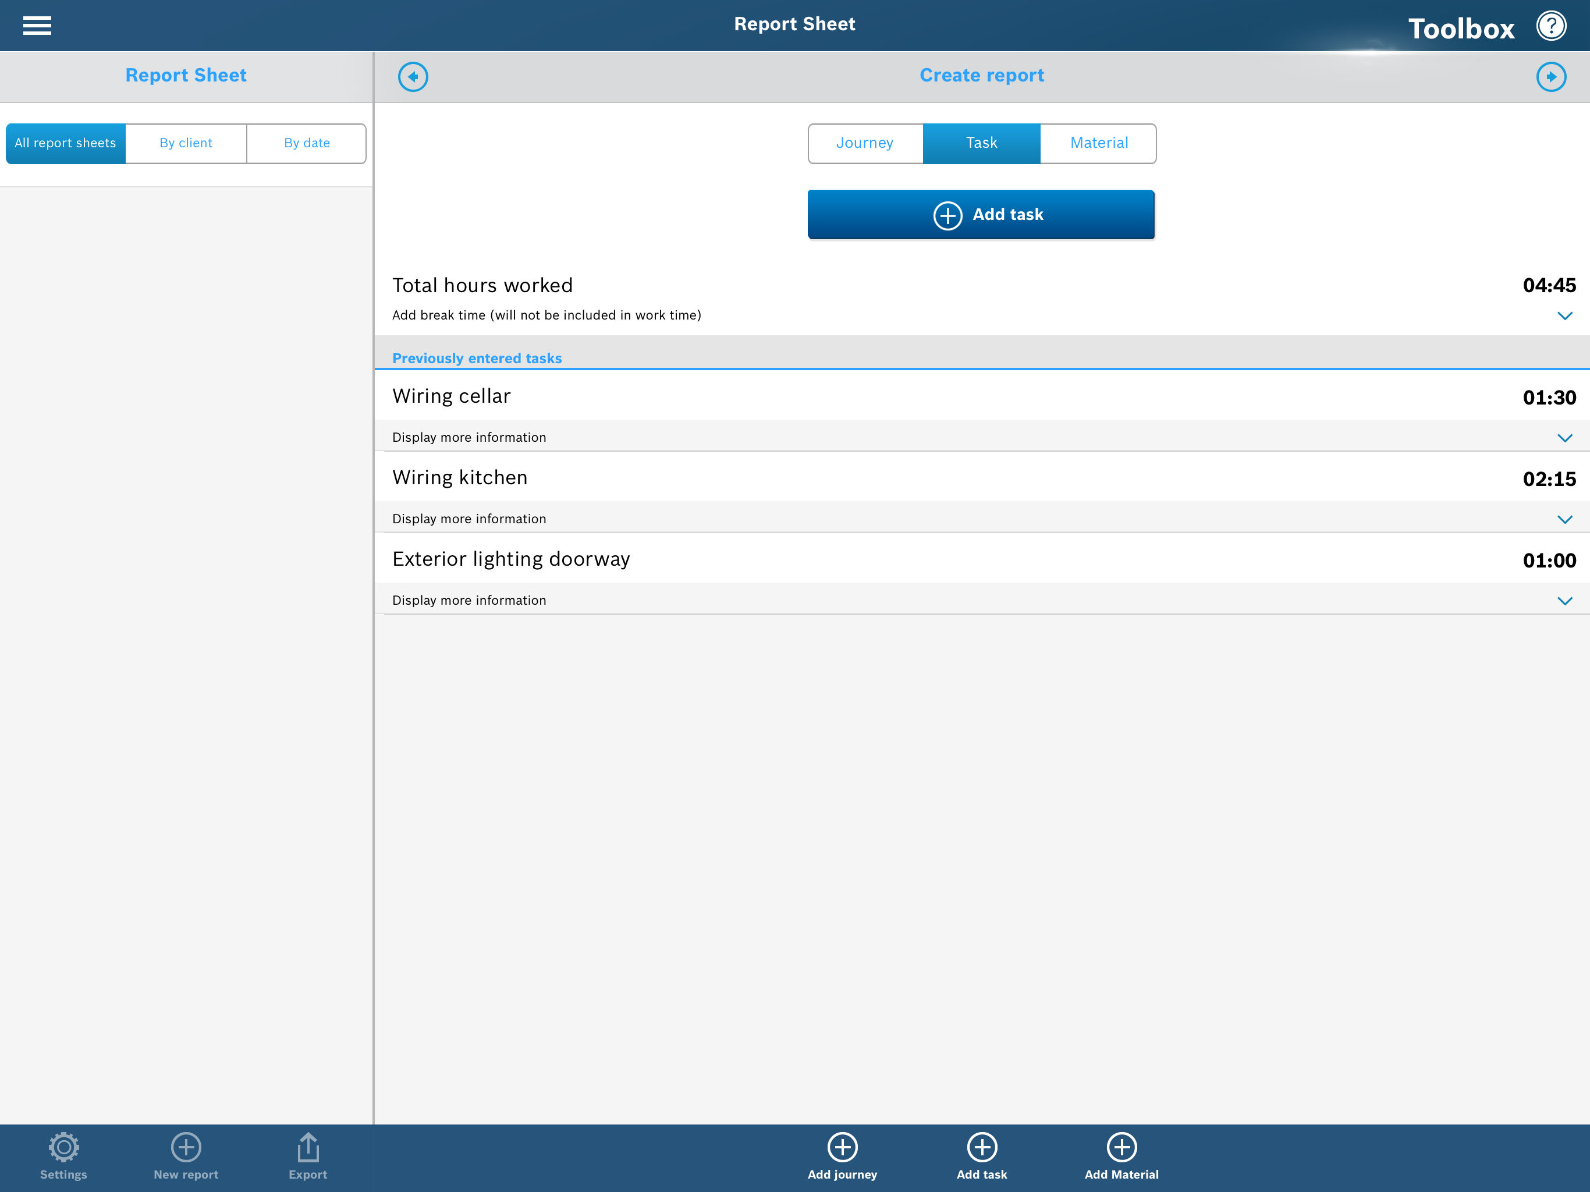Expand more information for Wiring cellar
The height and width of the screenshot is (1192, 1590).
click(x=1564, y=438)
